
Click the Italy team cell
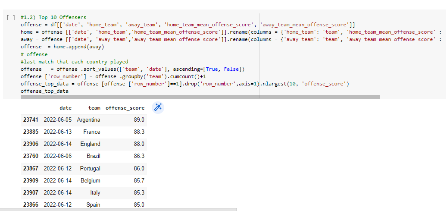click(95, 193)
